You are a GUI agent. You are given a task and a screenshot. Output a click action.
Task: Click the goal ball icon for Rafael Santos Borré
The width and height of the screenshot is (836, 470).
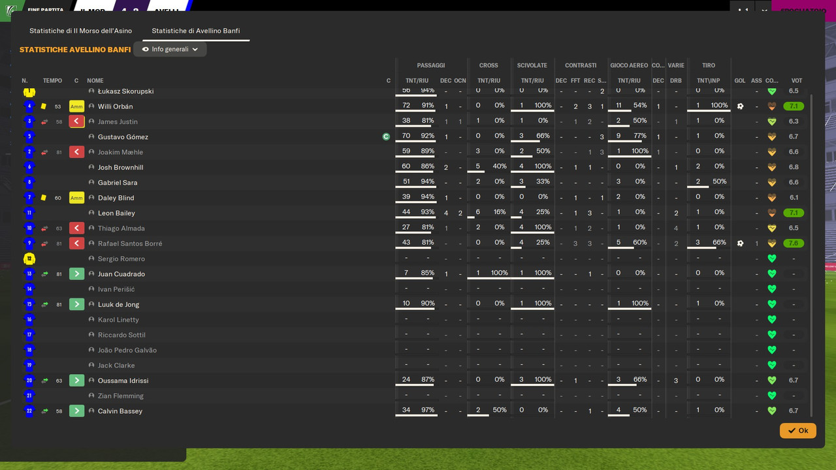click(740, 243)
